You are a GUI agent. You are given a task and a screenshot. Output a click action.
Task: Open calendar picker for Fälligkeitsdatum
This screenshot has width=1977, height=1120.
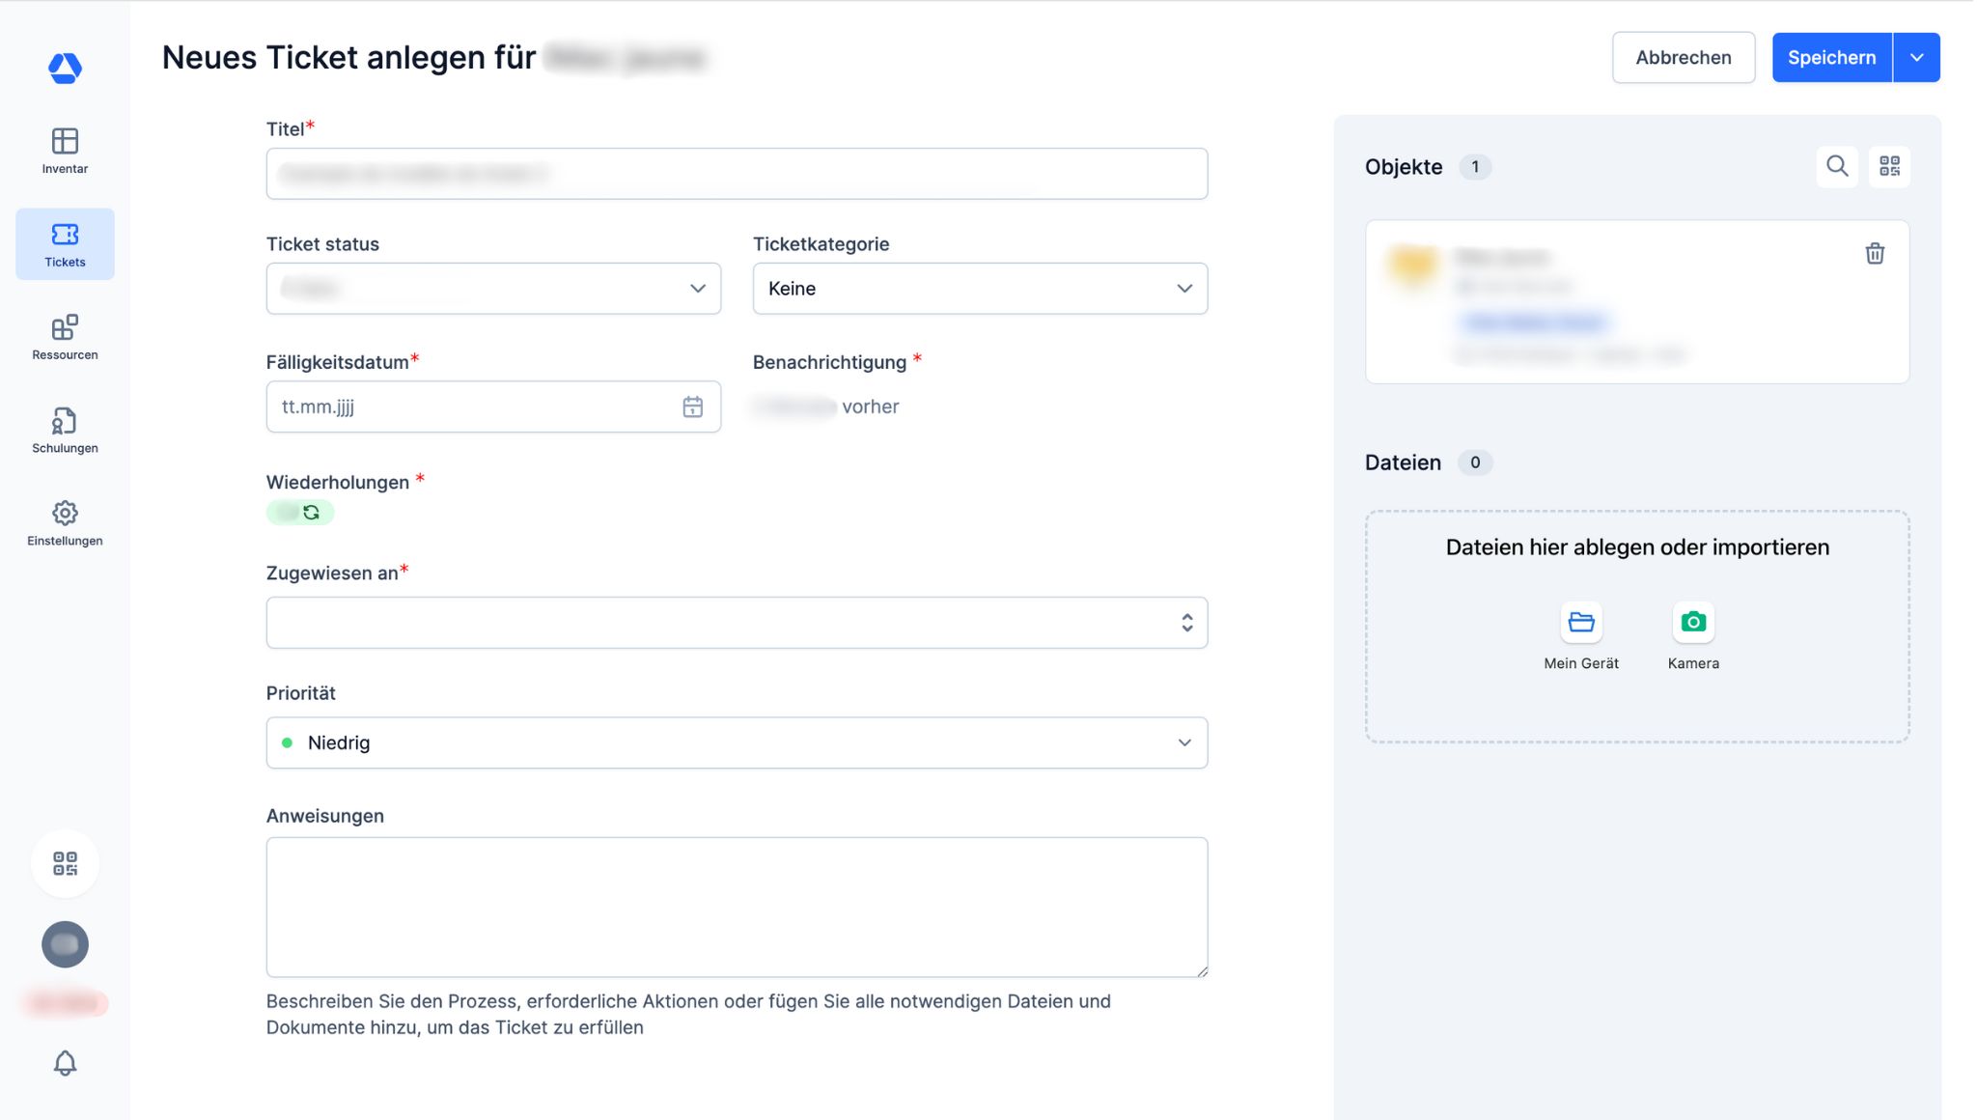tap(692, 407)
